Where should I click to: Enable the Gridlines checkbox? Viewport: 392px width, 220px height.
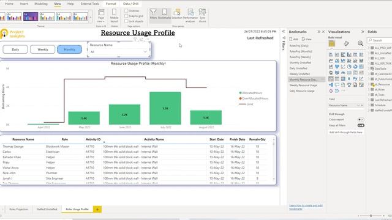pyautogui.click(x=126, y=11)
